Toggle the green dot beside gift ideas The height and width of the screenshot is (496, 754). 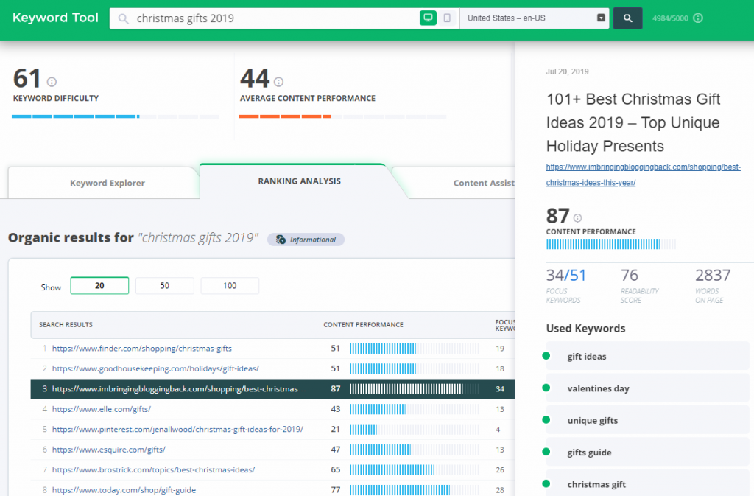tap(545, 356)
